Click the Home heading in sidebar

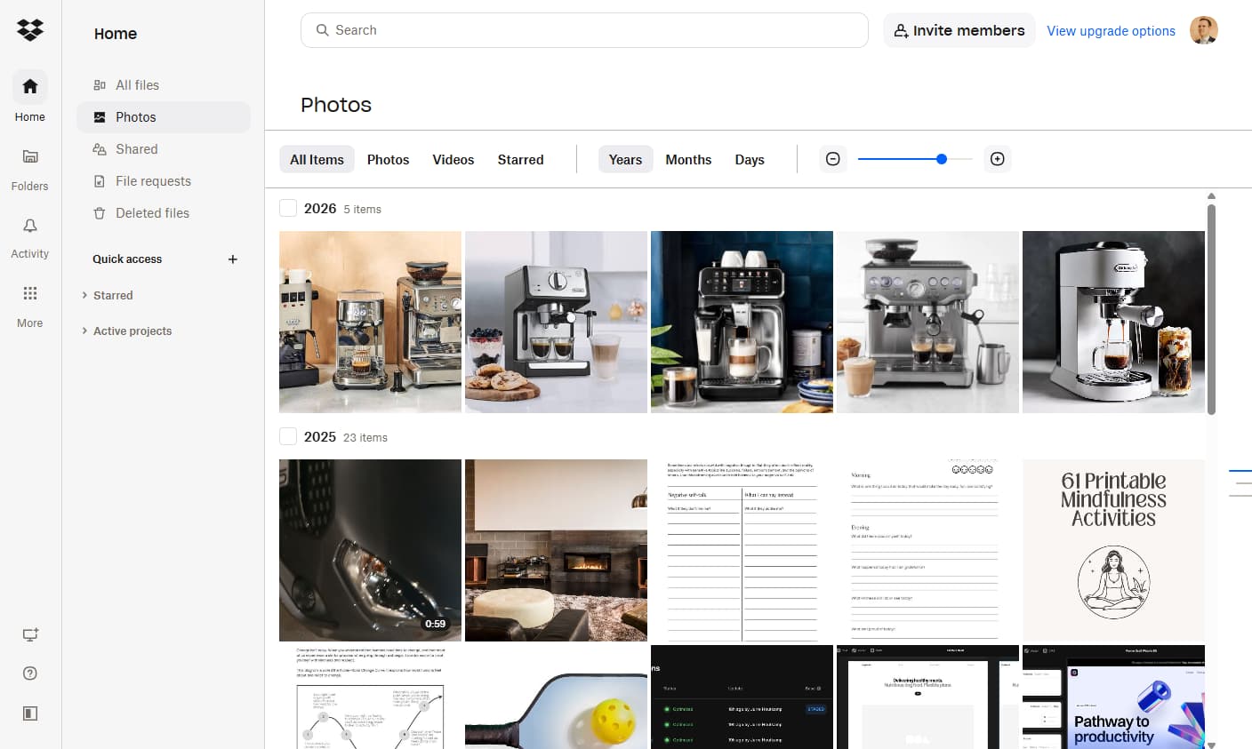(116, 34)
